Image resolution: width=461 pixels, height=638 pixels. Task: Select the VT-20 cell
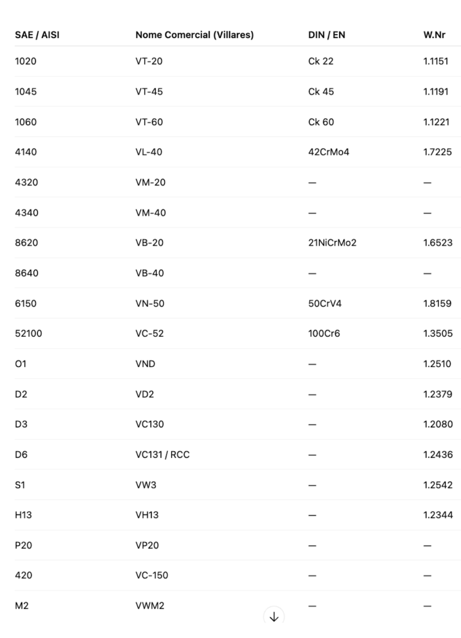click(x=149, y=61)
